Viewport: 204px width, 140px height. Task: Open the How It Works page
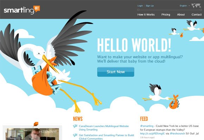pos(146,14)
